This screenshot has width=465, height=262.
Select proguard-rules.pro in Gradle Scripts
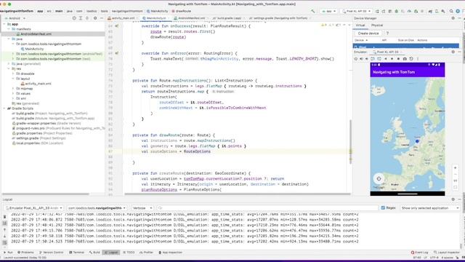pyautogui.click(x=58, y=128)
